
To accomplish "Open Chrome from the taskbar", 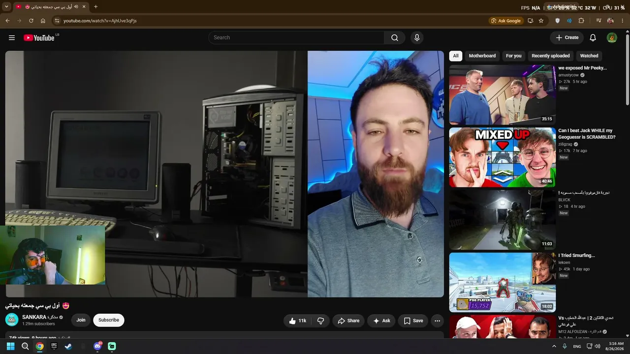I will pos(39,346).
